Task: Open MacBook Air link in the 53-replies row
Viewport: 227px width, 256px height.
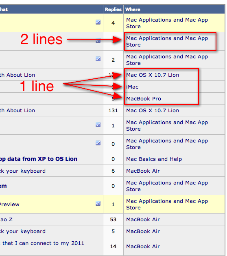Action: coord(143,219)
